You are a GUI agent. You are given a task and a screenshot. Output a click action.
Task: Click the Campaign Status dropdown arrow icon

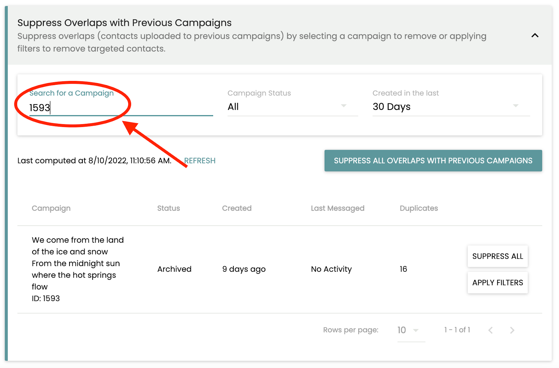(x=344, y=106)
